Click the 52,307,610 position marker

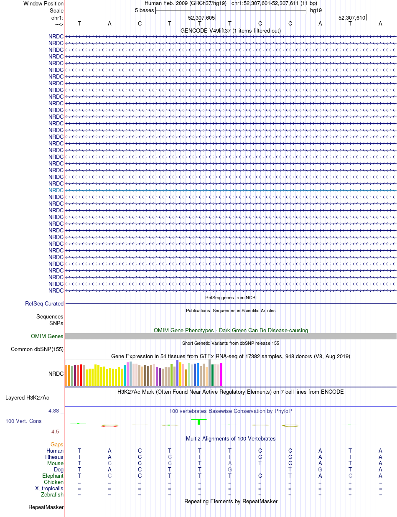[x=352, y=18]
